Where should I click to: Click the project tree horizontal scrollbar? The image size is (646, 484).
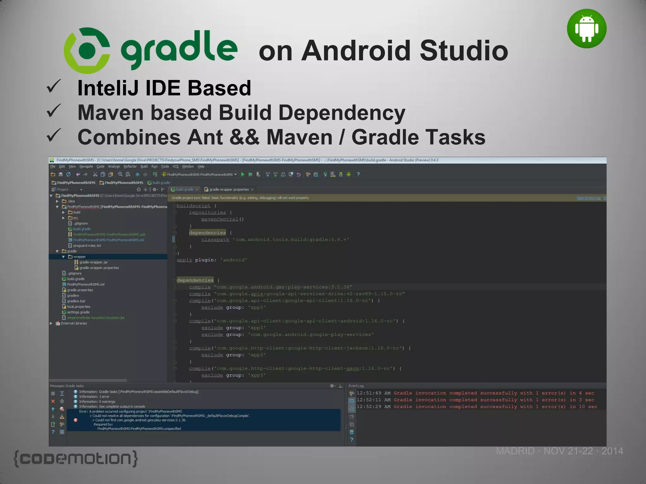coord(88,381)
